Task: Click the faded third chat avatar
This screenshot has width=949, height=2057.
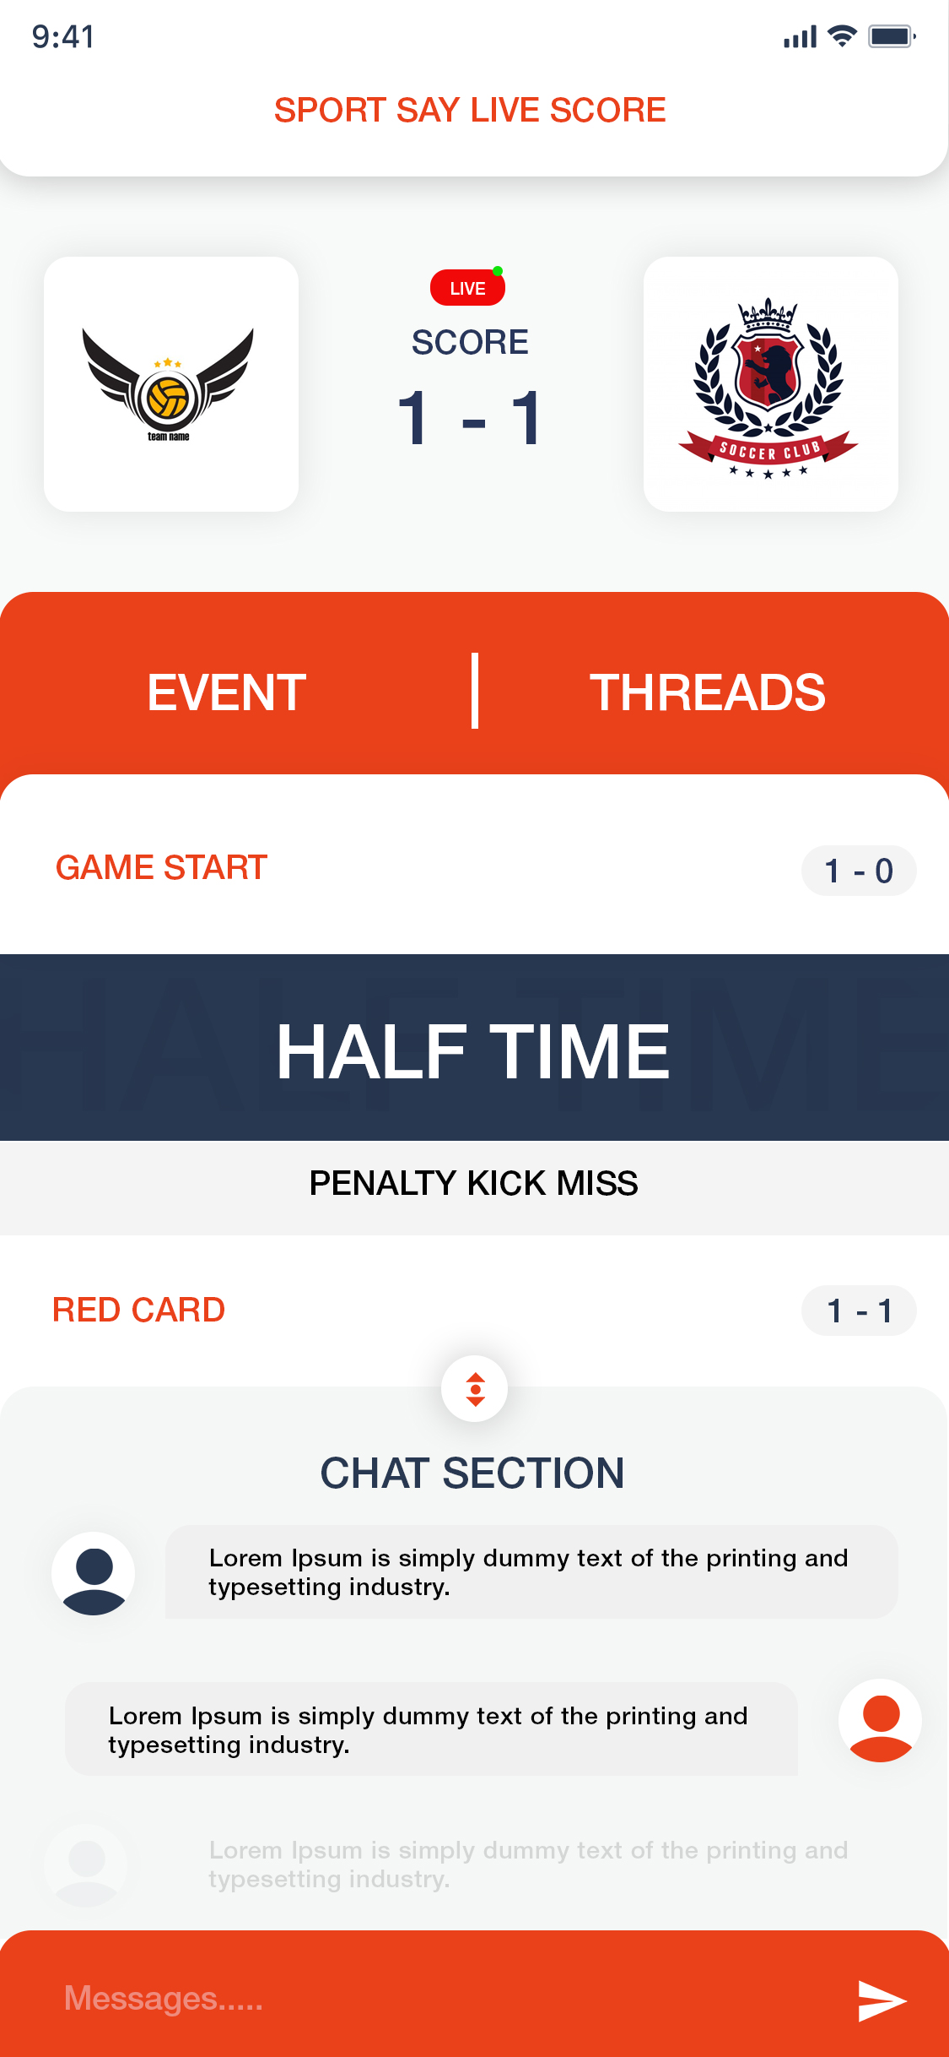Action: click(87, 1864)
